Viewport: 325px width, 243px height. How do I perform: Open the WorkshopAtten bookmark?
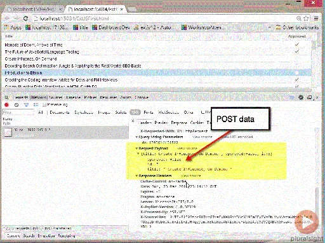(x=203, y=27)
